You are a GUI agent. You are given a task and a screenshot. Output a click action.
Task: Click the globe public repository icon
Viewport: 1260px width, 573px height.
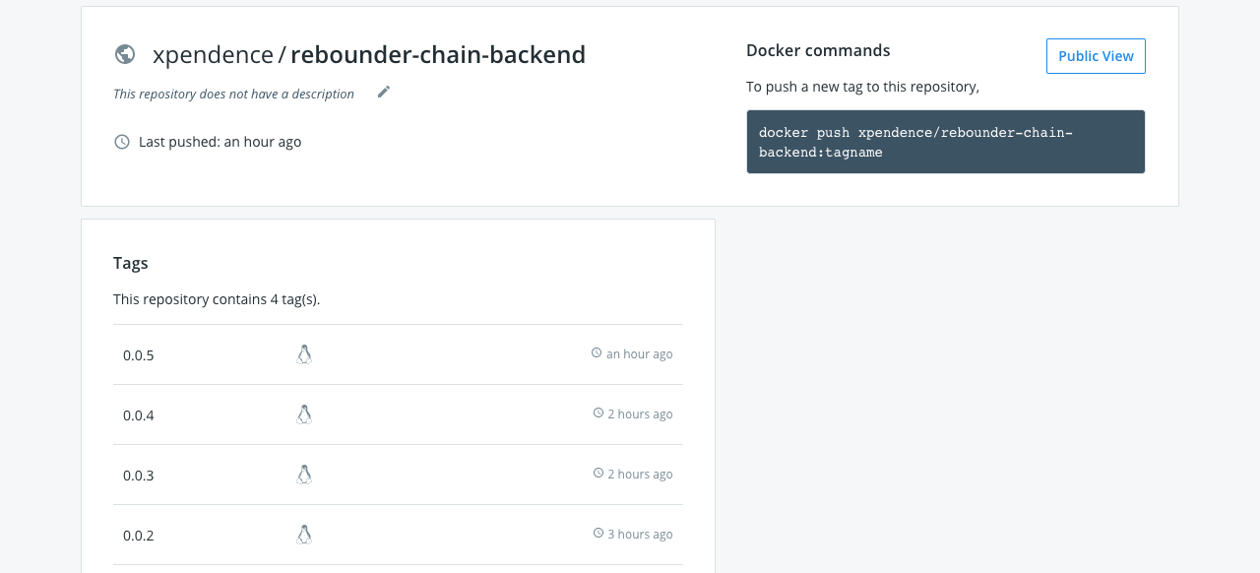(125, 54)
